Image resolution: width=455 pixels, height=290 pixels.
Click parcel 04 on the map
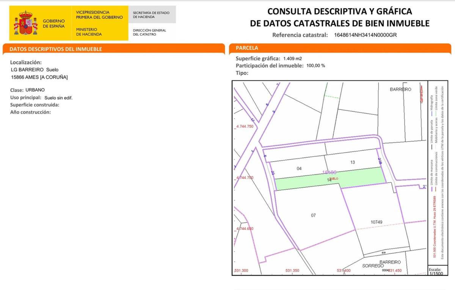(x=299, y=168)
